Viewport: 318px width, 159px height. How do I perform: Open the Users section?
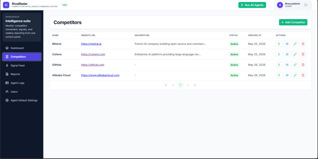click(22, 92)
